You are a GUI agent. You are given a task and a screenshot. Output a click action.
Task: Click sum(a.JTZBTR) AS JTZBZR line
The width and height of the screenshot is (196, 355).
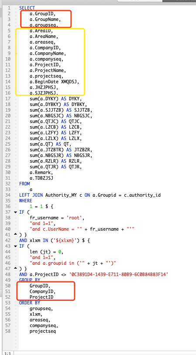click(61, 150)
